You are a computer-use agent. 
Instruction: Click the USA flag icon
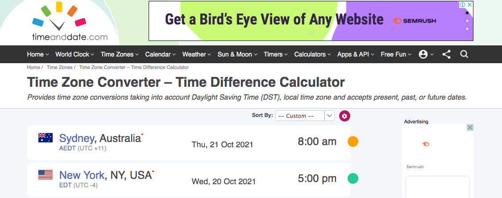click(x=46, y=175)
